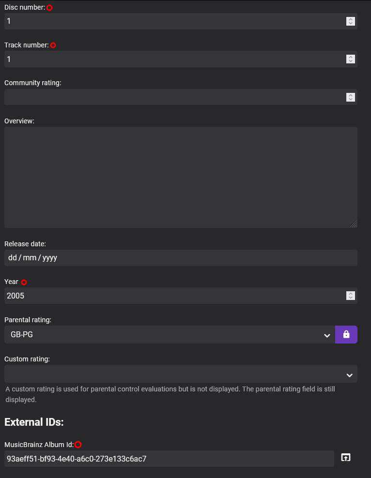This screenshot has width=371, height=478.
Task: Click the Community rating stepper arrows
Action: 351,97
